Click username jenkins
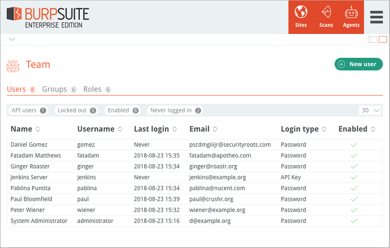The height and width of the screenshot is (248, 390). [x=87, y=177]
